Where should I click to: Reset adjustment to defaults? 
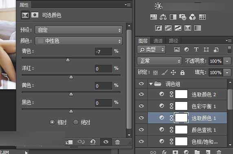pyautogui.click(x=93, y=142)
